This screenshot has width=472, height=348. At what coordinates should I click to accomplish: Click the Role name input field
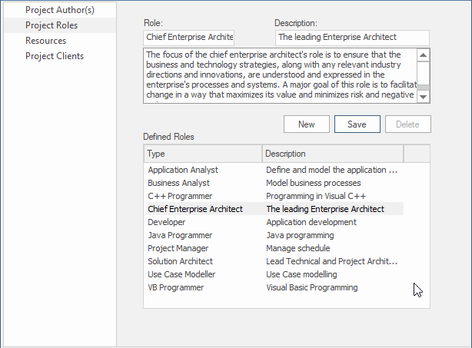pos(189,37)
